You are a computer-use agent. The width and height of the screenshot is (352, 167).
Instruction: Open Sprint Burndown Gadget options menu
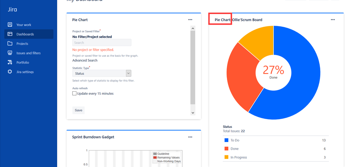[190, 137]
